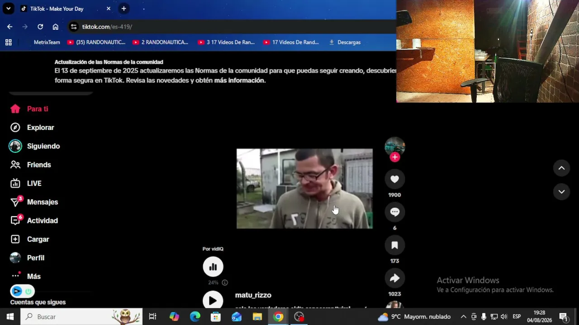Open comments on the matu_rizzo video
Image resolution: width=579 pixels, height=325 pixels.
pos(394,212)
